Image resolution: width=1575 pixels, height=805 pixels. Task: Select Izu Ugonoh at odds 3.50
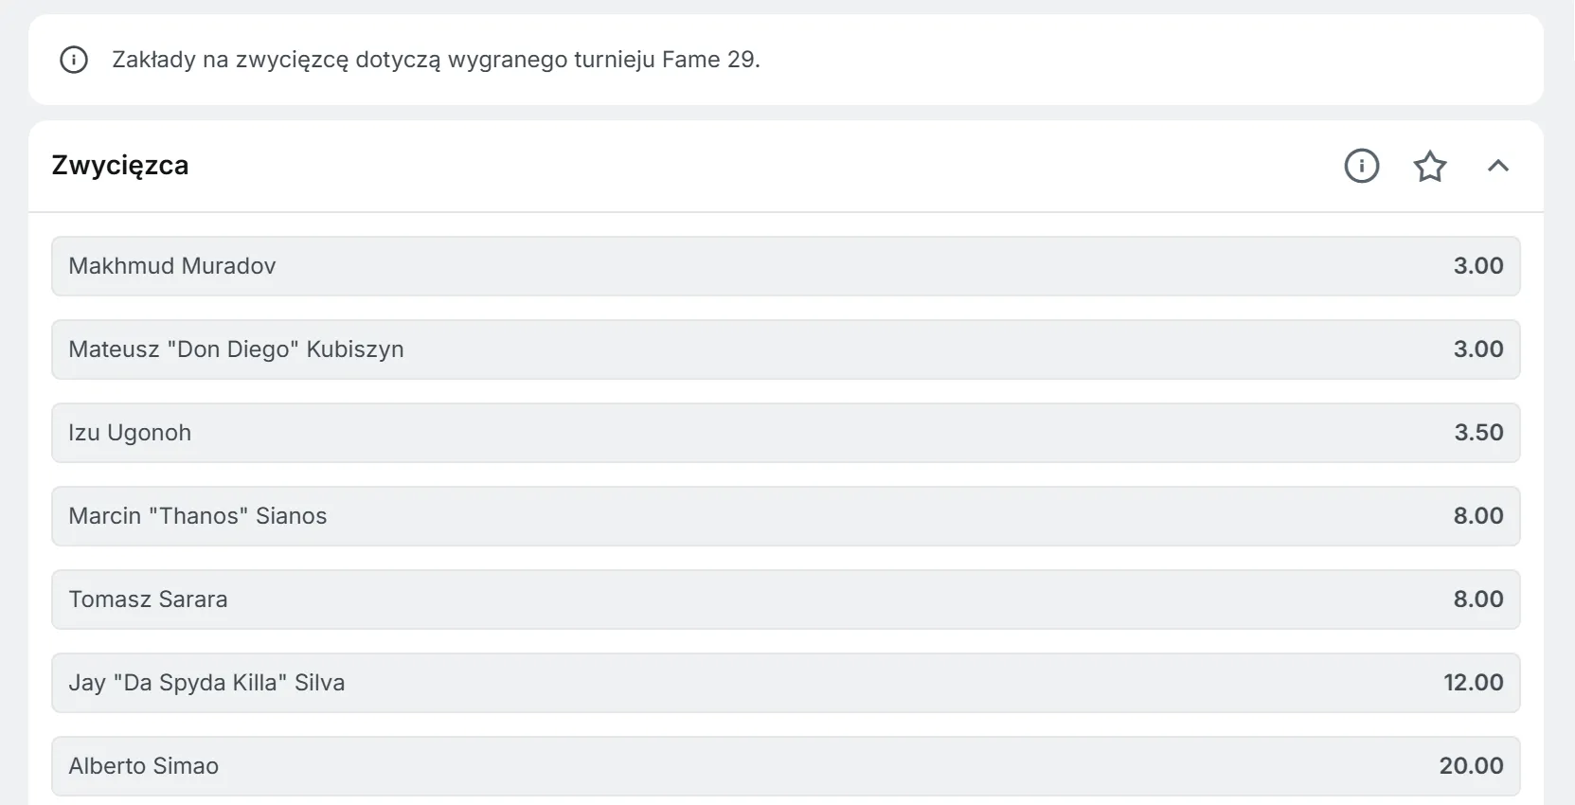pos(784,433)
